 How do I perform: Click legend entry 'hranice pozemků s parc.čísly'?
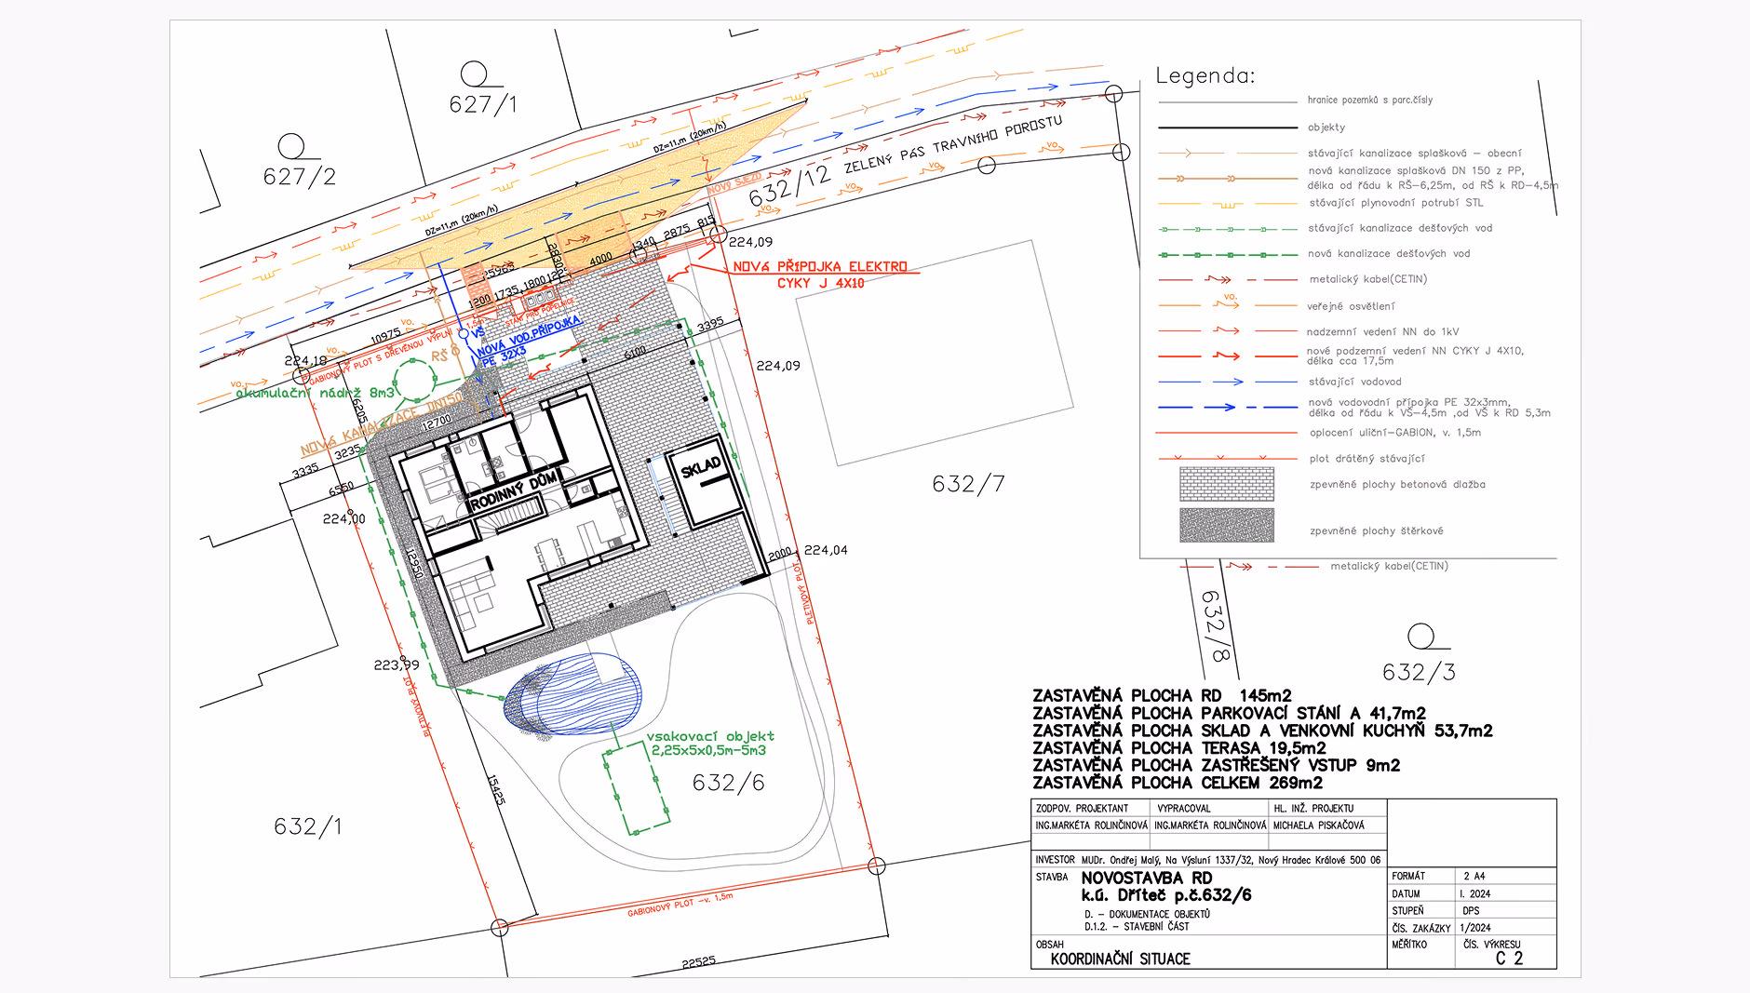1369,100
